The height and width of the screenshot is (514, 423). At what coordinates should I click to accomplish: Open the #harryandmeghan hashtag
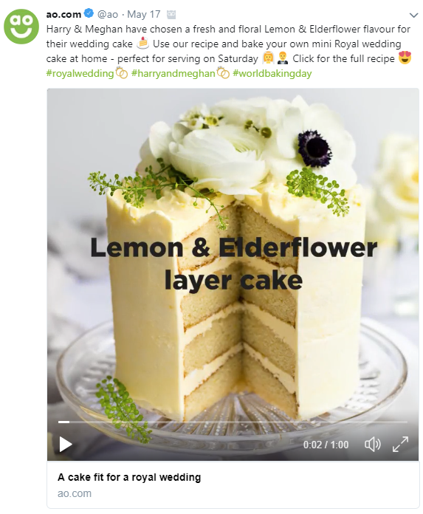click(x=173, y=73)
